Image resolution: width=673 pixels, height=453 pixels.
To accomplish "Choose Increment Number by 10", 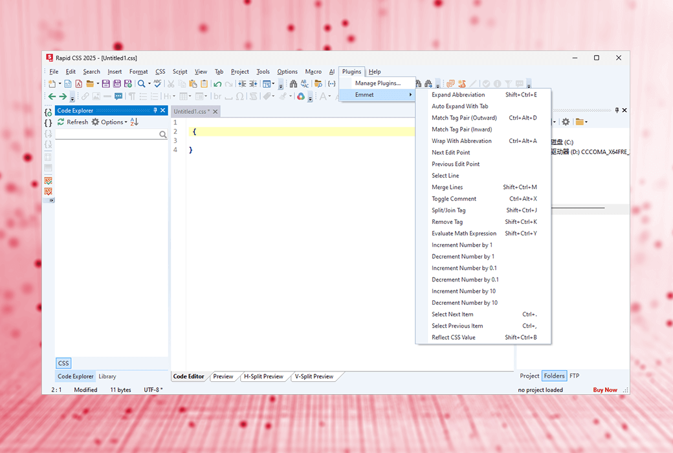I will [x=483, y=291].
